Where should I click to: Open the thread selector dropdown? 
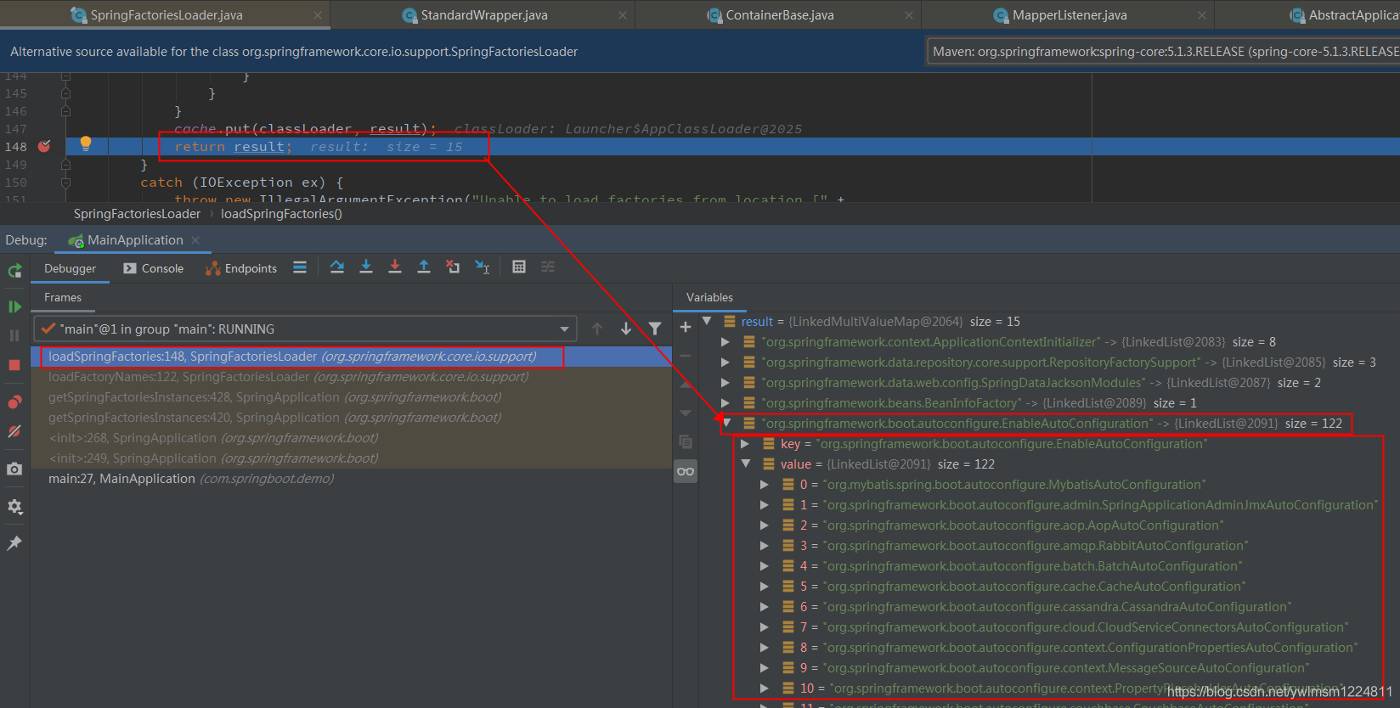[x=306, y=329]
